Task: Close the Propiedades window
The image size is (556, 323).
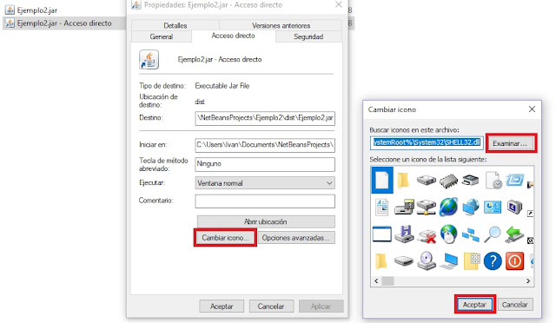Action: tap(339, 4)
